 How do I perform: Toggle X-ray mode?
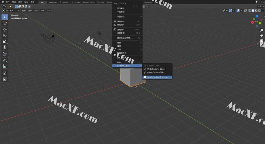point(246,10)
